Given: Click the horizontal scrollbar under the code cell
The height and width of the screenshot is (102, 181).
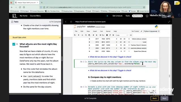Looking at the screenshot, I should point(117,66).
